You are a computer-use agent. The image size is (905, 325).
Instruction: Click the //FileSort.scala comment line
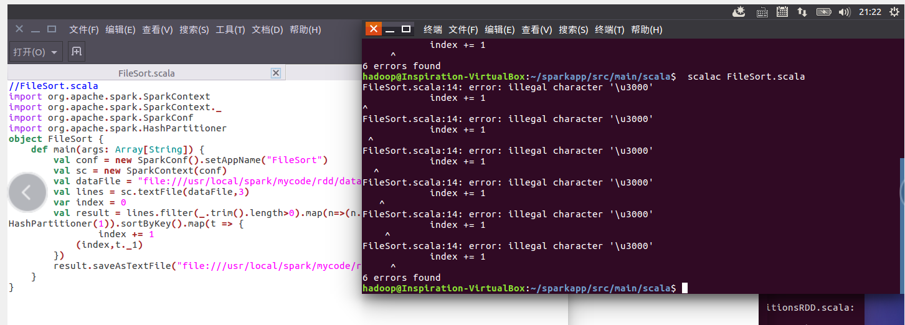coord(54,86)
